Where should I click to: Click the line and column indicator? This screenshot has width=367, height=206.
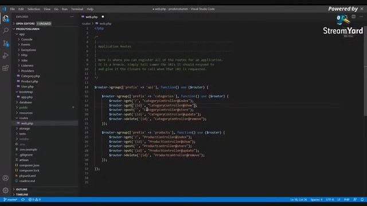pos(299,200)
